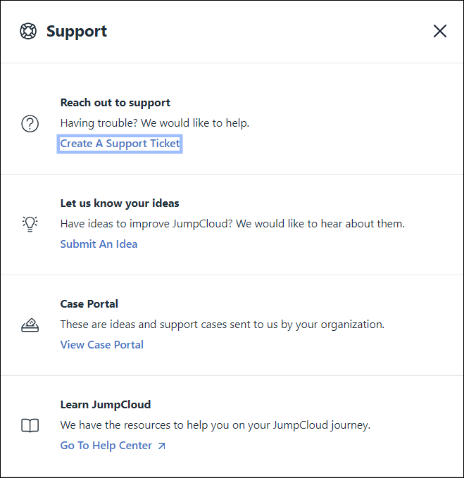Click the lightbulb ideas icon

point(30,224)
